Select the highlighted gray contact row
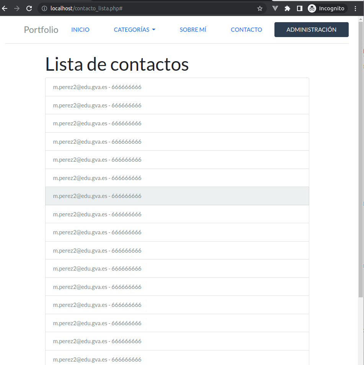This screenshot has height=365, width=364. click(x=177, y=196)
